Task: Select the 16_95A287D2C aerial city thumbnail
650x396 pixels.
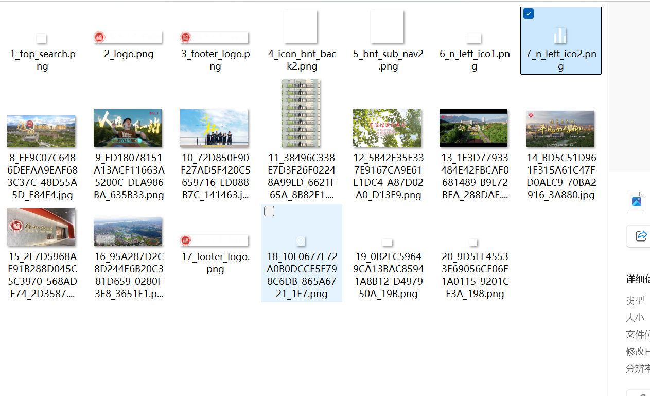Action: pos(128,232)
